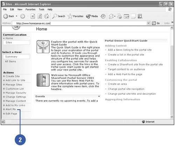Open the Back button history dropdown arrow
The image size is (175, 146).
point(16,16)
